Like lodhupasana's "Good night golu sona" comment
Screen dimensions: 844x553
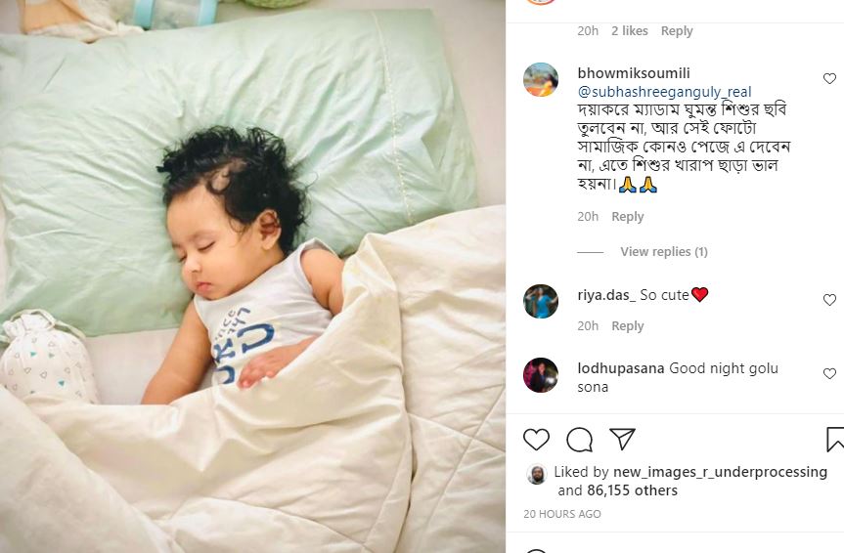829,373
